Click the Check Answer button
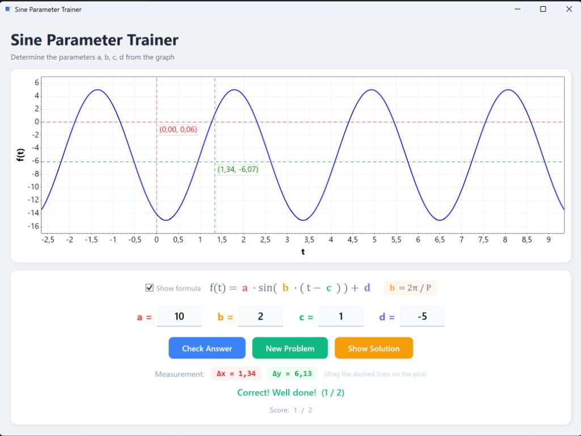The height and width of the screenshot is (436, 581). click(207, 348)
